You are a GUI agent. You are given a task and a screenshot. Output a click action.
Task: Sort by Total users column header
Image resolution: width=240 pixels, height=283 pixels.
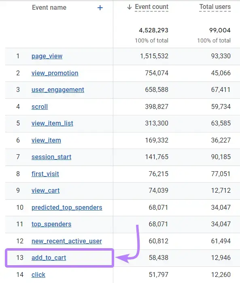click(215, 7)
